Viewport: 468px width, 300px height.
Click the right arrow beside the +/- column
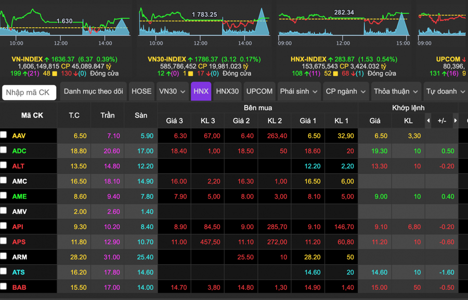pyautogui.click(x=456, y=121)
